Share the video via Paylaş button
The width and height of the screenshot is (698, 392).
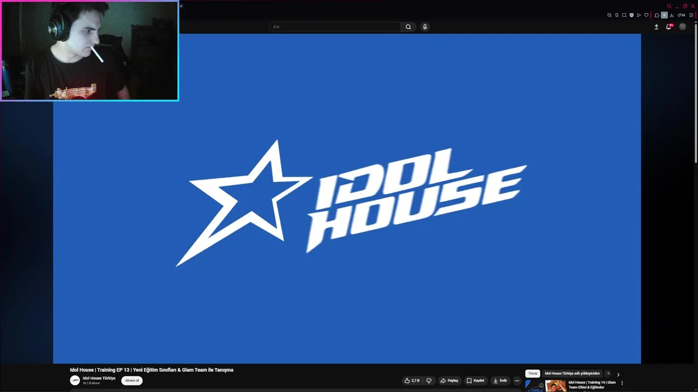tap(449, 381)
